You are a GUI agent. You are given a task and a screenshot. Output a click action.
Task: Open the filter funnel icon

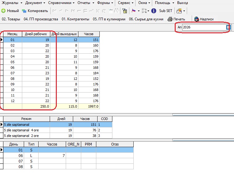coord(125,11)
